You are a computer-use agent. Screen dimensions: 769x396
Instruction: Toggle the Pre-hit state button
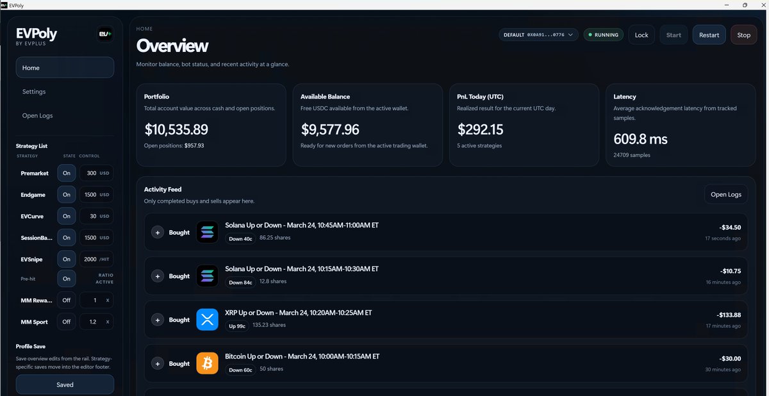coord(67,279)
